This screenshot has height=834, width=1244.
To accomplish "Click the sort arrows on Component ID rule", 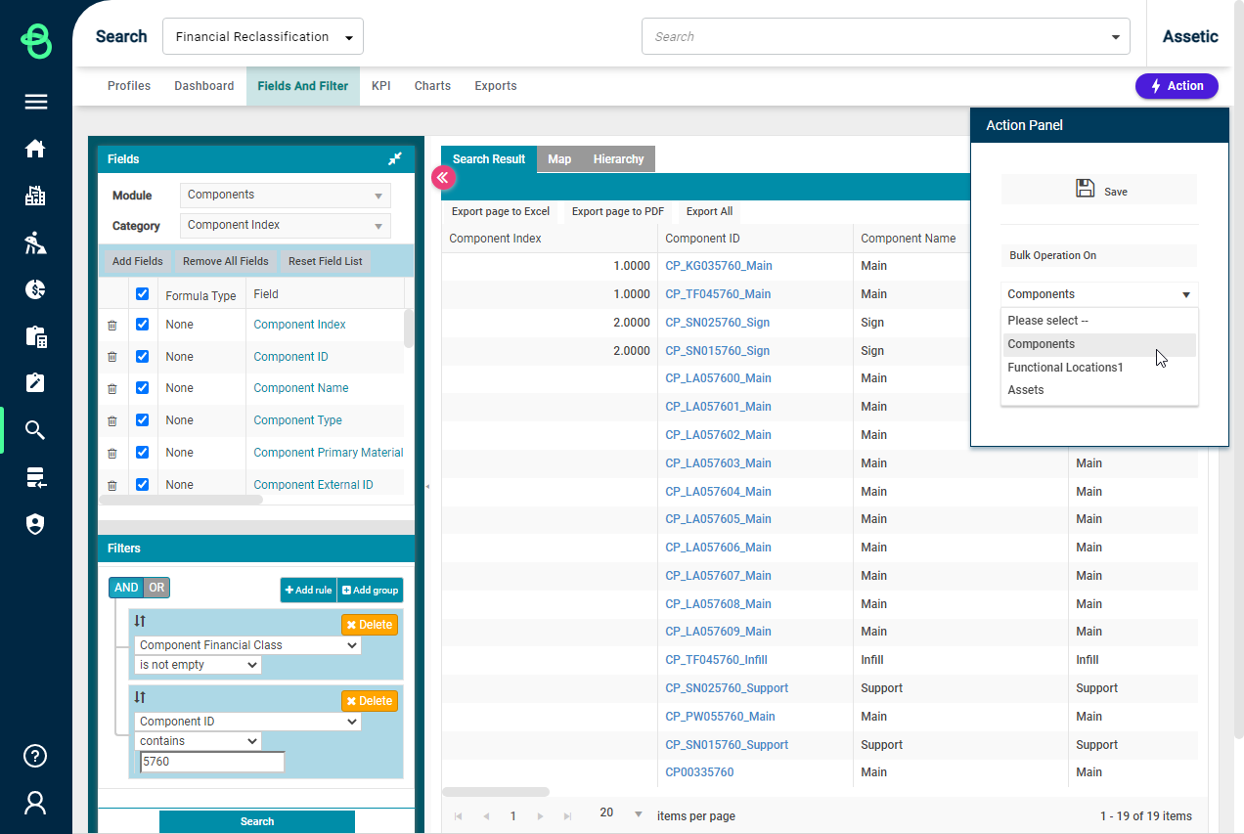I will pyautogui.click(x=140, y=697).
